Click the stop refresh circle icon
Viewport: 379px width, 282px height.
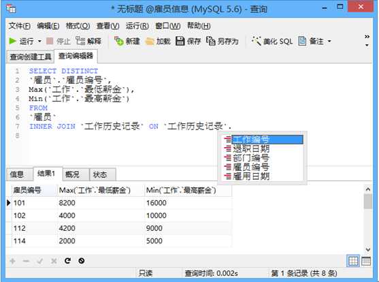pos(82,261)
